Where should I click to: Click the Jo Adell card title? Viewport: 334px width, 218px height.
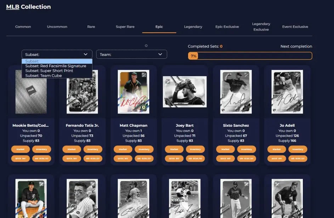click(287, 125)
